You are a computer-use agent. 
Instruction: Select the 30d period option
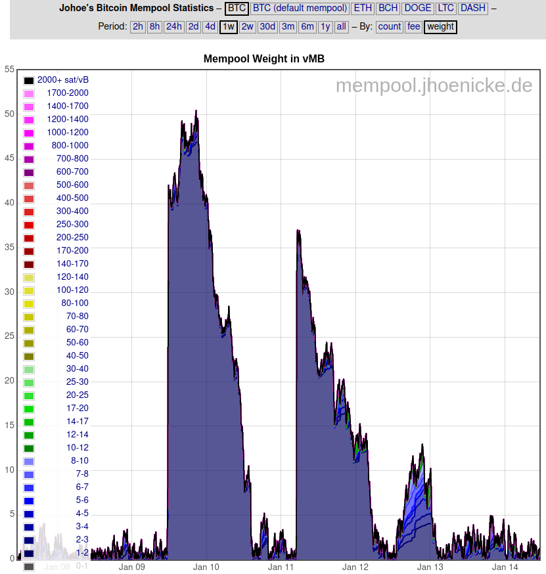coord(267,27)
